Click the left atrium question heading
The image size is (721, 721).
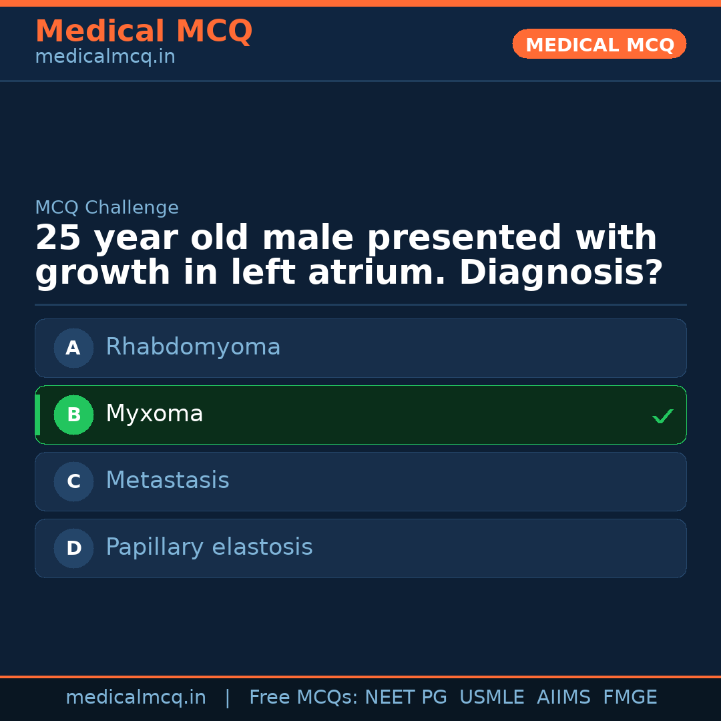click(348, 256)
